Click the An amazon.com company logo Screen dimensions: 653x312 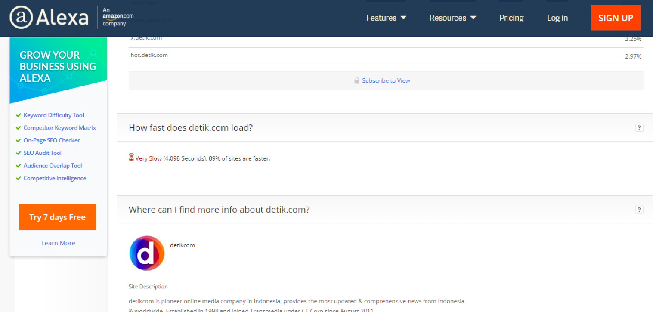[x=118, y=17]
